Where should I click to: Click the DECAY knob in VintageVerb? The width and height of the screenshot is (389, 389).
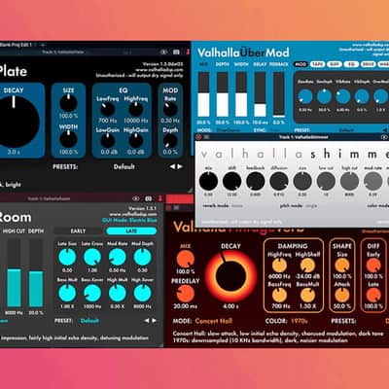(x=230, y=276)
